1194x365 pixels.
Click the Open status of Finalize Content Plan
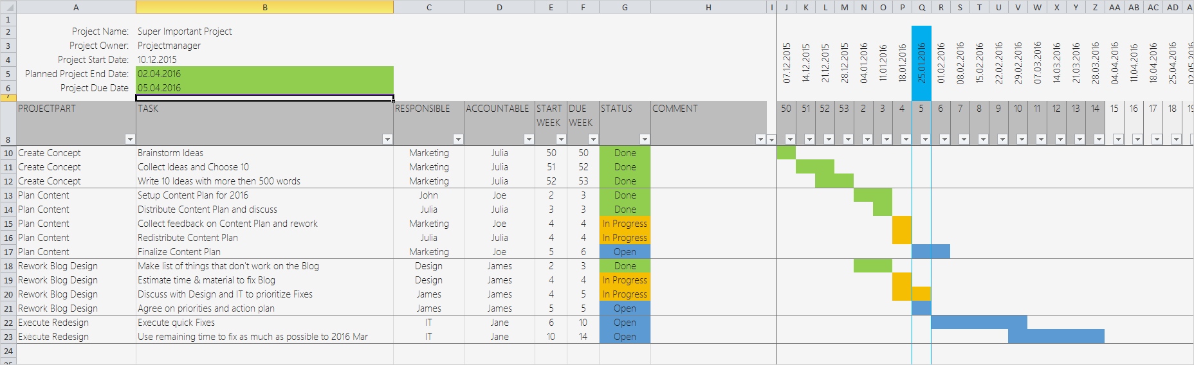pos(625,252)
